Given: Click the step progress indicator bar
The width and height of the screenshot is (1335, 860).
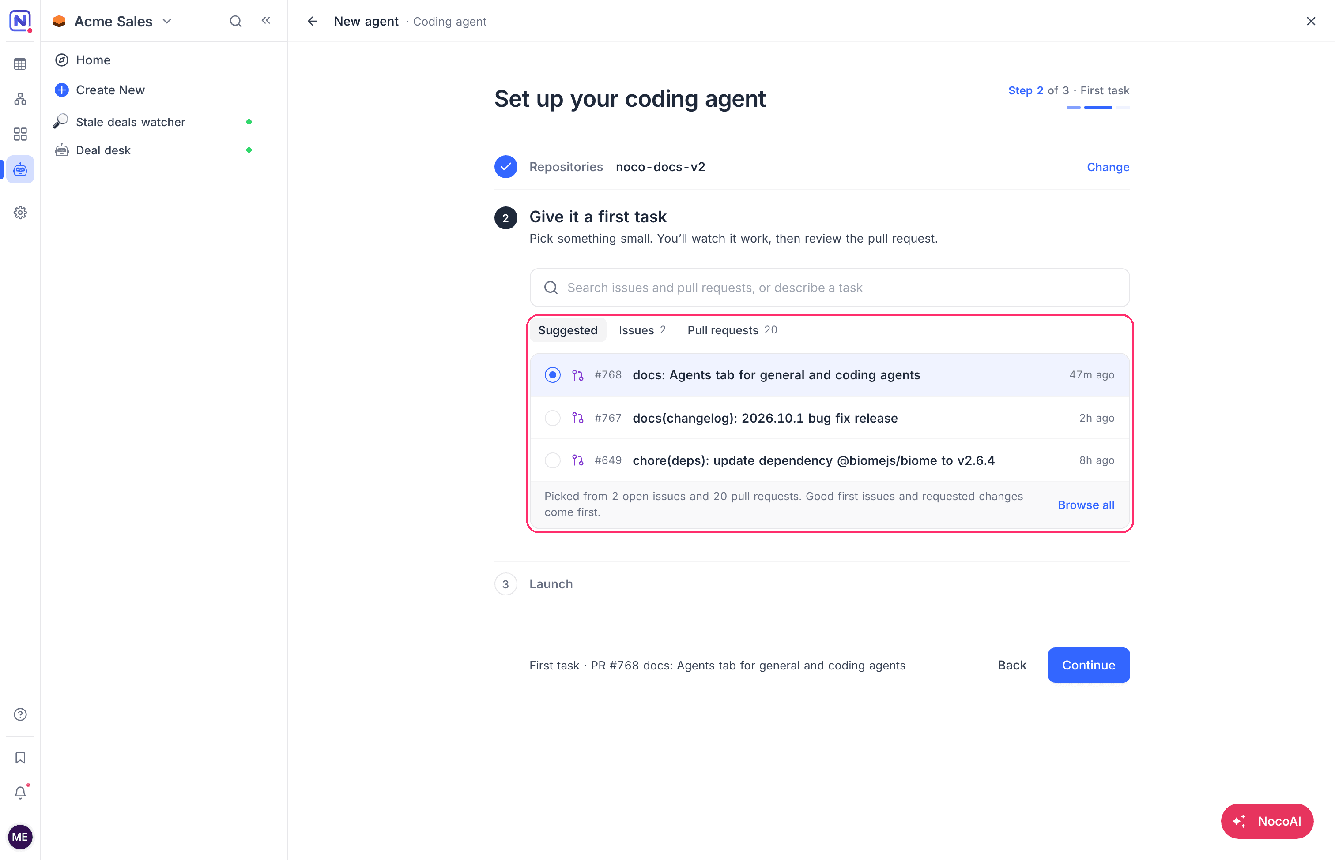Looking at the screenshot, I should 1097,107.
